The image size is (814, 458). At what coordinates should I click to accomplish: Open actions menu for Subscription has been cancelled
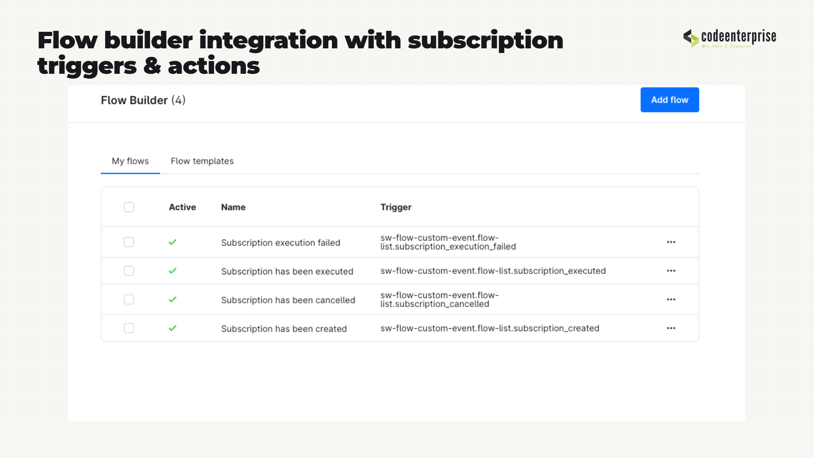(x=671, y=299)
